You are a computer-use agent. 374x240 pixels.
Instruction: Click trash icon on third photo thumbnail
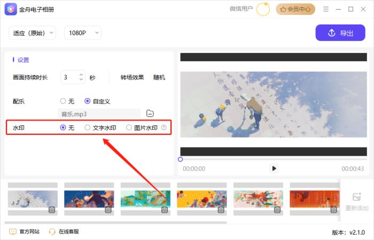165,210
